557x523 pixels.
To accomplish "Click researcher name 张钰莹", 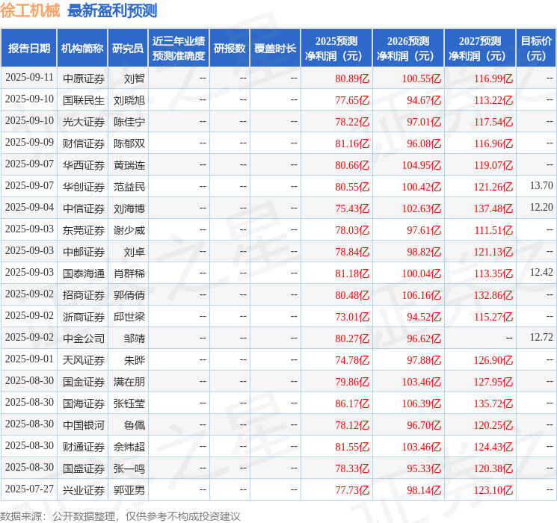I will [129, 403].
